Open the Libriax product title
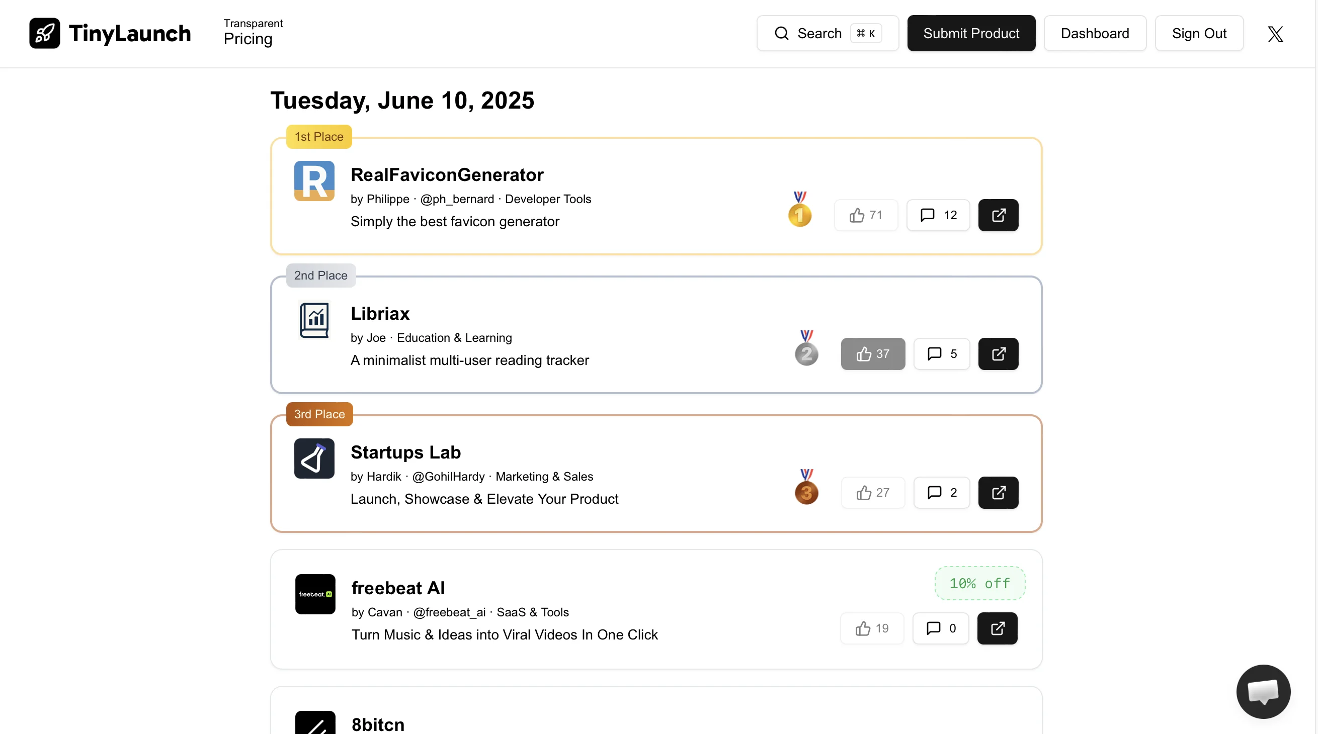The height and width of the screenshot is (734, 1318). click(x=380, y=314)
